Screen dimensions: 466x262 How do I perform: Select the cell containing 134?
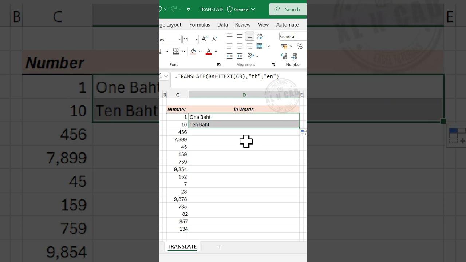click(177, 229)
